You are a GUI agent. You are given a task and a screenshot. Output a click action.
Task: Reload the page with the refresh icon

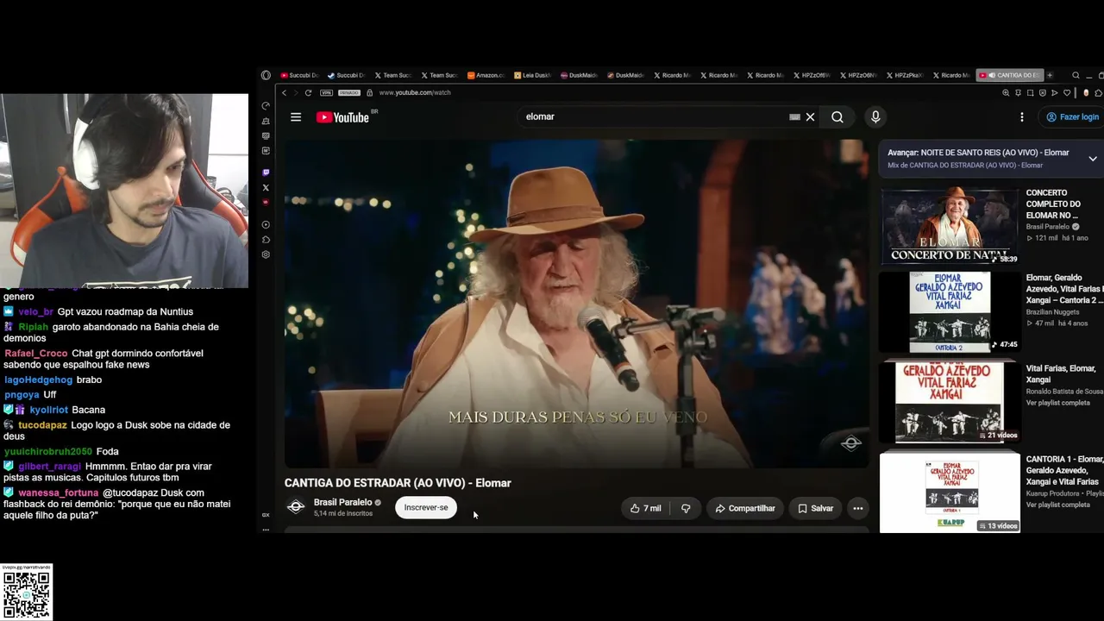point(308,93)
